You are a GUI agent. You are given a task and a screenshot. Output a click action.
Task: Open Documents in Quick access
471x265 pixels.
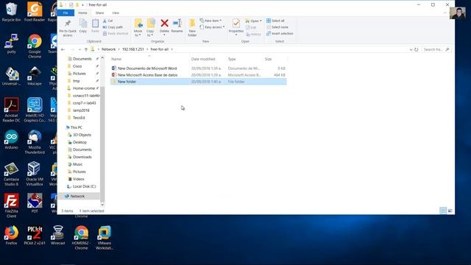tap(82, 59)
